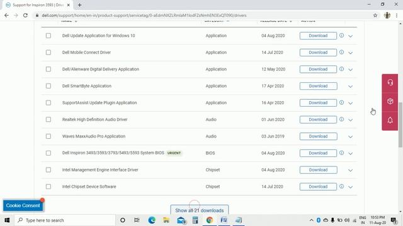Screen dimensions: 403x226
Task: Click the Type here to search box
Action: tap(65, 220)
